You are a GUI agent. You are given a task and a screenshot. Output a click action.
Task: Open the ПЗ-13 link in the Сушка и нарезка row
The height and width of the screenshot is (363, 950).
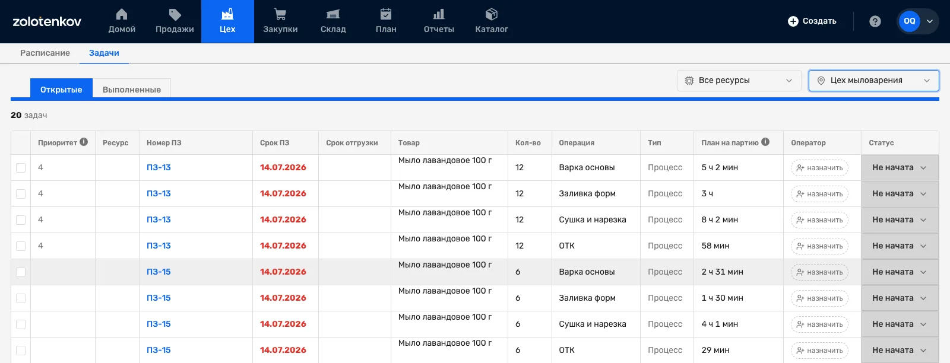[159, 219]
